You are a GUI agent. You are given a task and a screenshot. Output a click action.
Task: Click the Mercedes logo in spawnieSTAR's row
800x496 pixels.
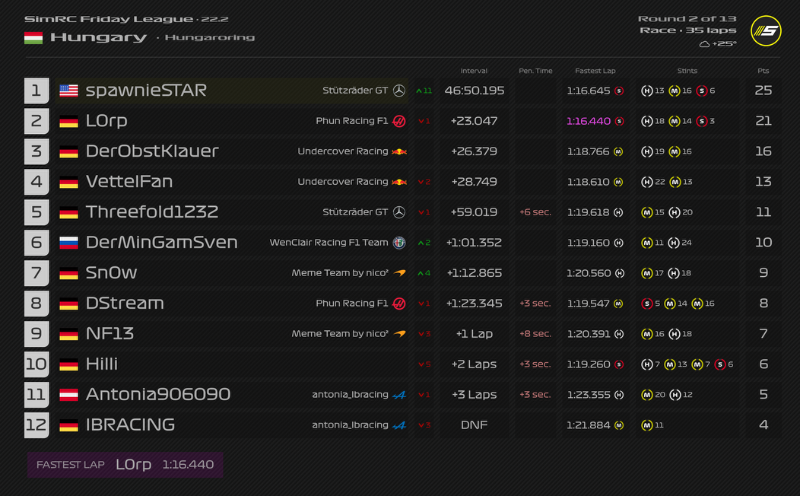pyautogui.click(x=399, y=91)
